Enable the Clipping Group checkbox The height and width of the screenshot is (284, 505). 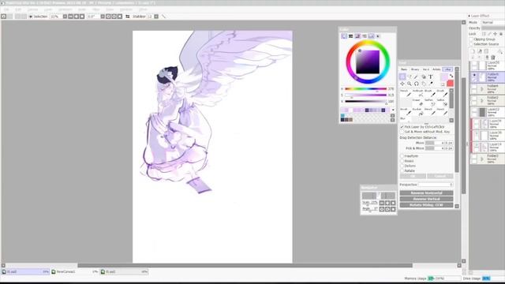471,39
